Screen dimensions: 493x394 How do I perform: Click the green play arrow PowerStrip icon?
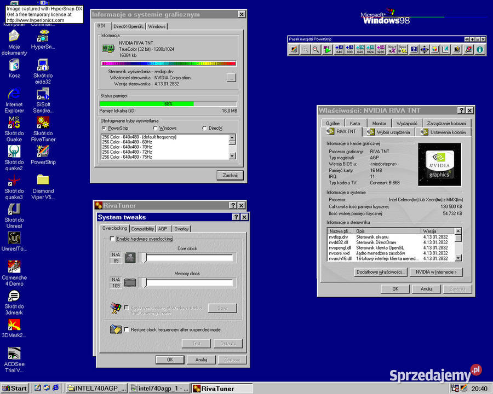[327, 50]
